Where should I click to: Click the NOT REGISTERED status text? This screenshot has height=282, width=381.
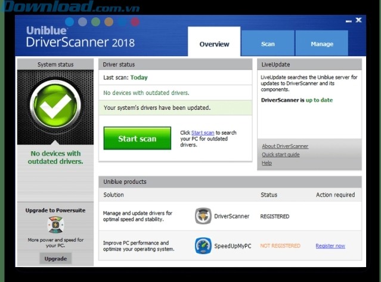(280, 246)
